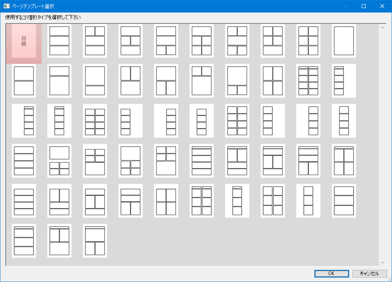Viewport: 392px width, 282px height.
Task: Pick layout with title bar above four horizontal rows
Action: point(202,161)
